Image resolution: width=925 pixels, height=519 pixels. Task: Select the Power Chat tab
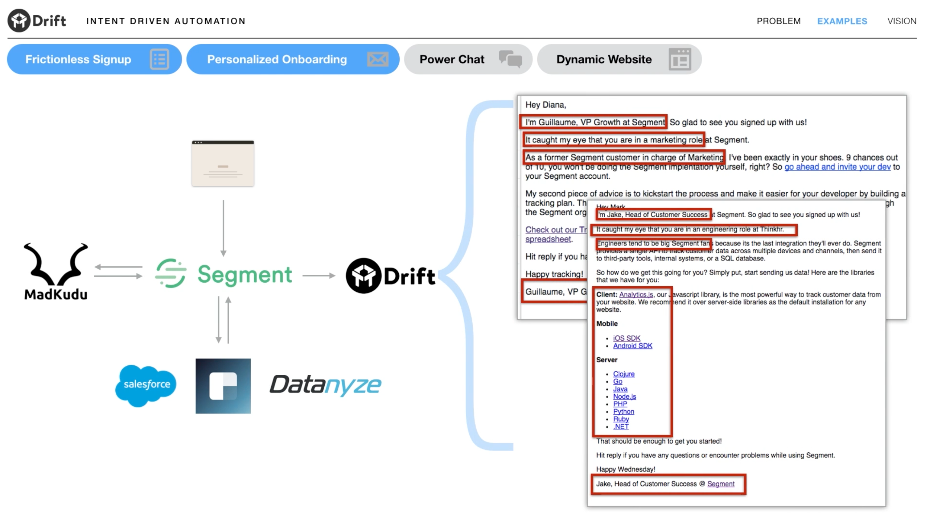(x=452, y=59)
